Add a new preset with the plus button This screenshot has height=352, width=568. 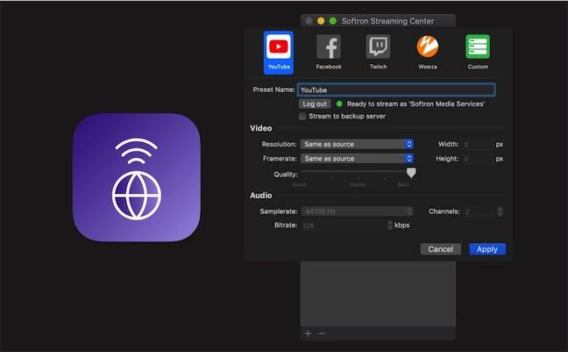pyautogui.click(x=308, y=334)
